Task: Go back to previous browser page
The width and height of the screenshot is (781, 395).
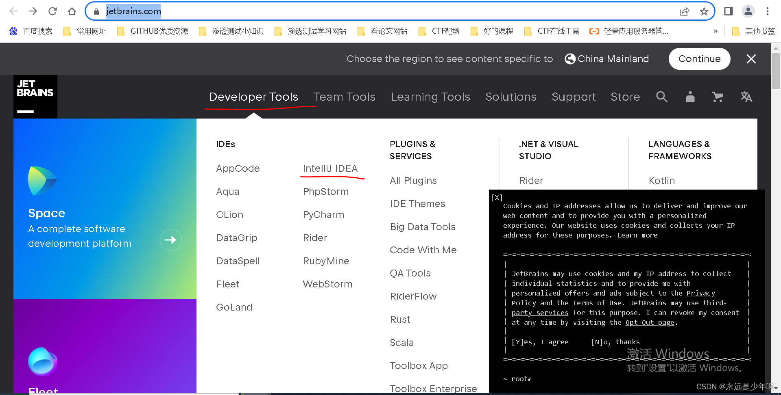Action: pos(13,11)
